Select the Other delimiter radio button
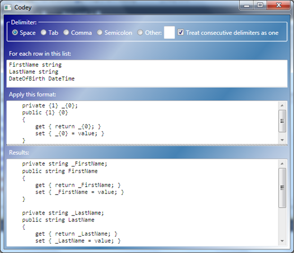Image resolution: width=294 pixels, height=253 pixels. pos(140,33)
